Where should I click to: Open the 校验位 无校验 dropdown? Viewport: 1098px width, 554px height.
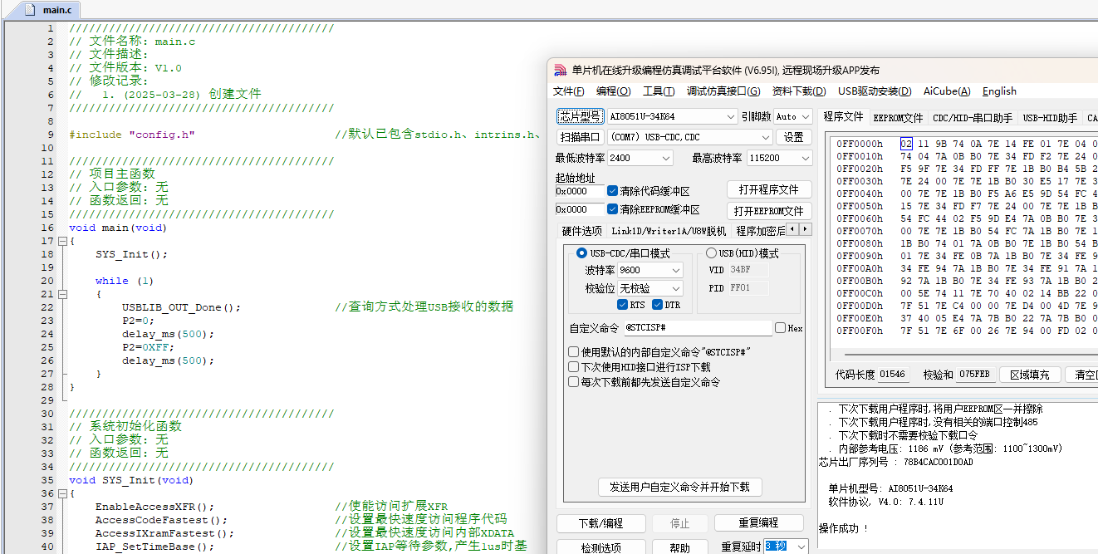pyautogui.click(x=675, y=288)
